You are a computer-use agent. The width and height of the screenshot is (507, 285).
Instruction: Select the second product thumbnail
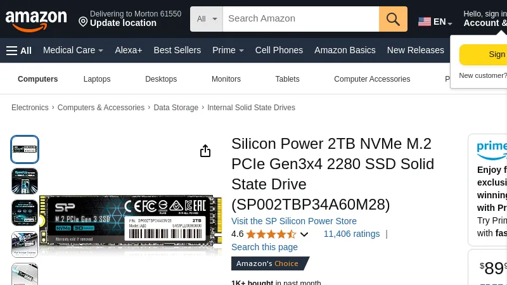click(25, 181)
